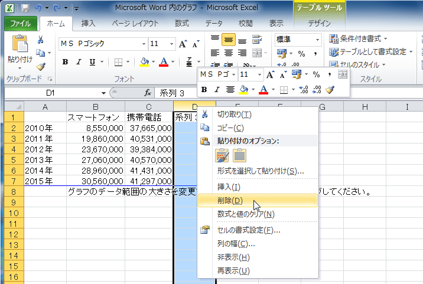
Task: Choose セルの書式設定(F) from context menu
Action: point(258,230)
